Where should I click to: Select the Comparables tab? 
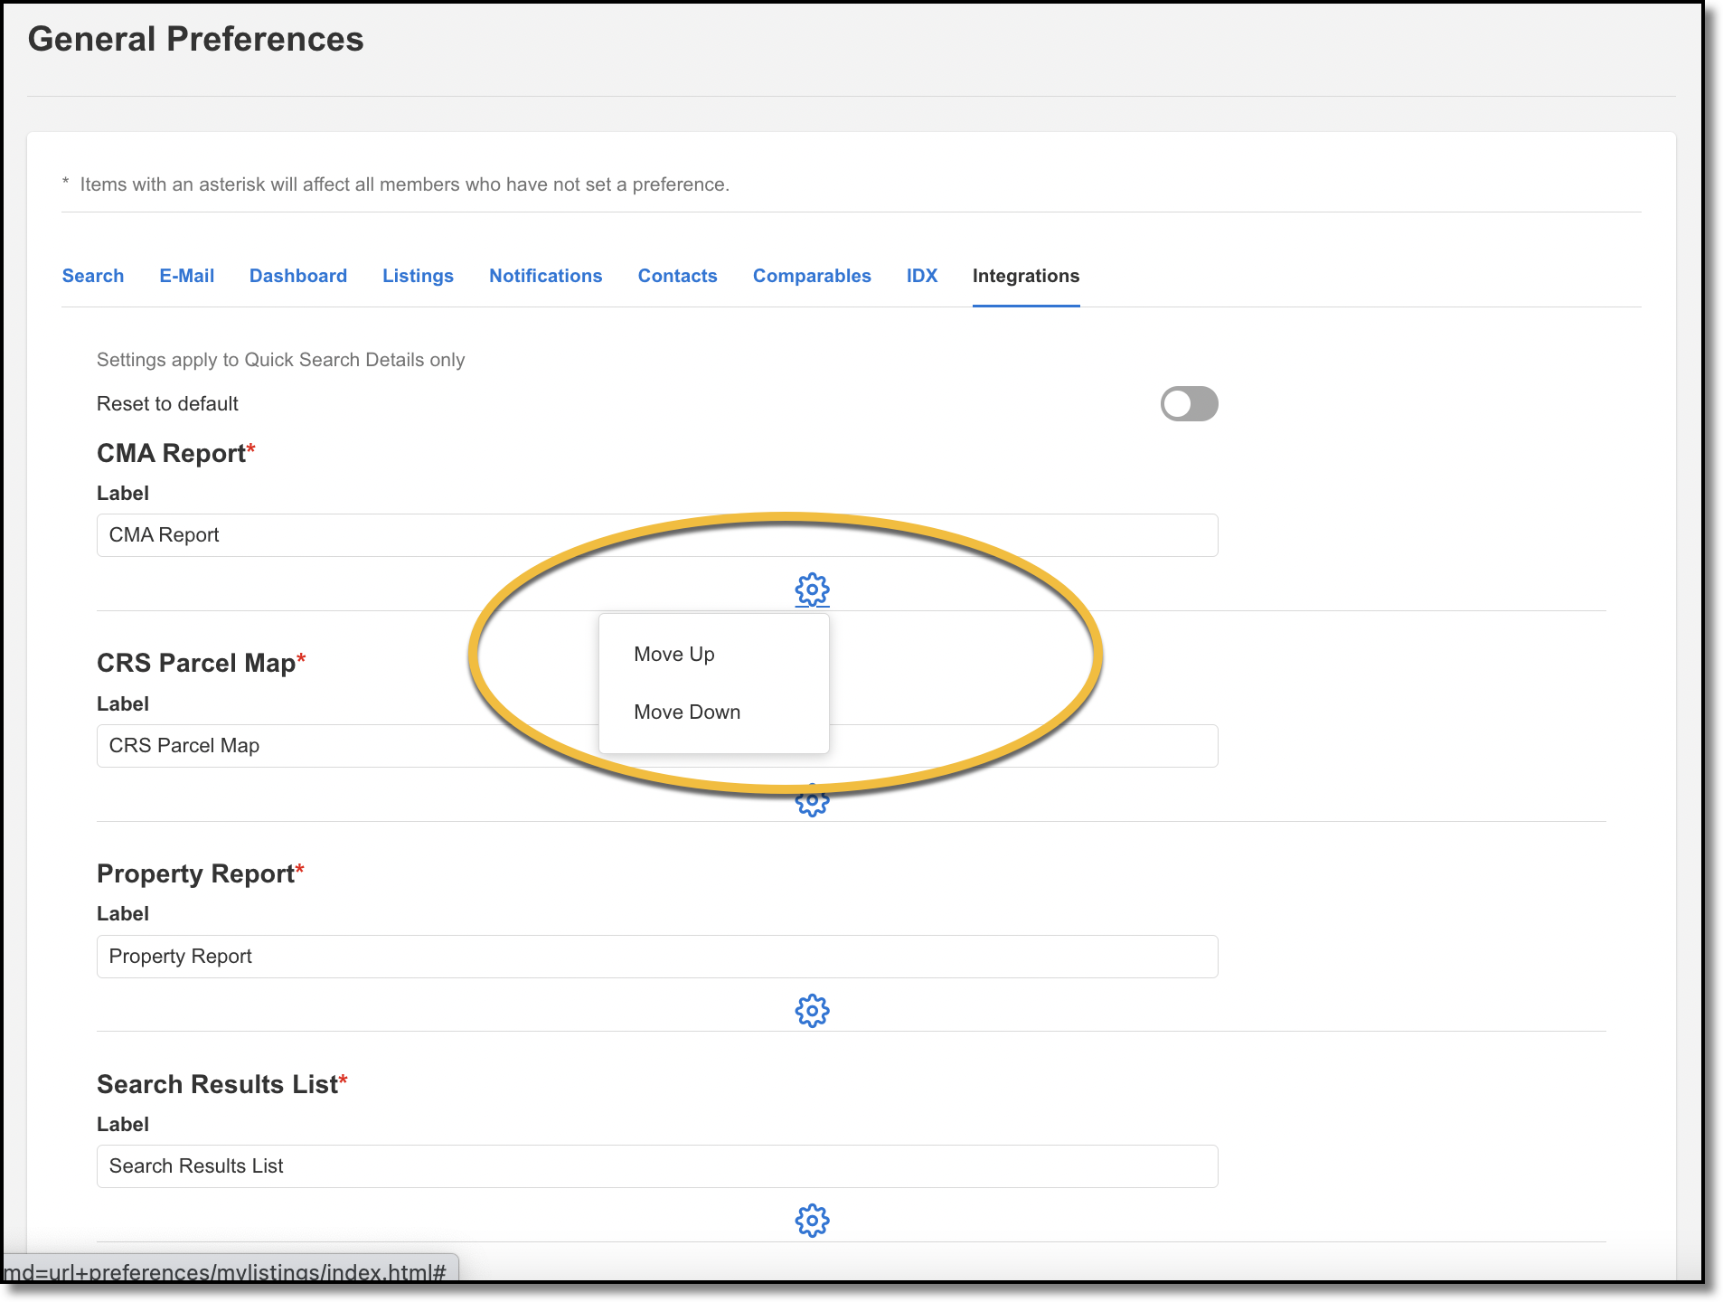[x=812, y=276]
